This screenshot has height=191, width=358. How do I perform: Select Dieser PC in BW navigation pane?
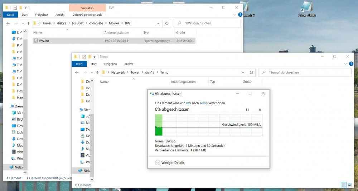(16, 106)
